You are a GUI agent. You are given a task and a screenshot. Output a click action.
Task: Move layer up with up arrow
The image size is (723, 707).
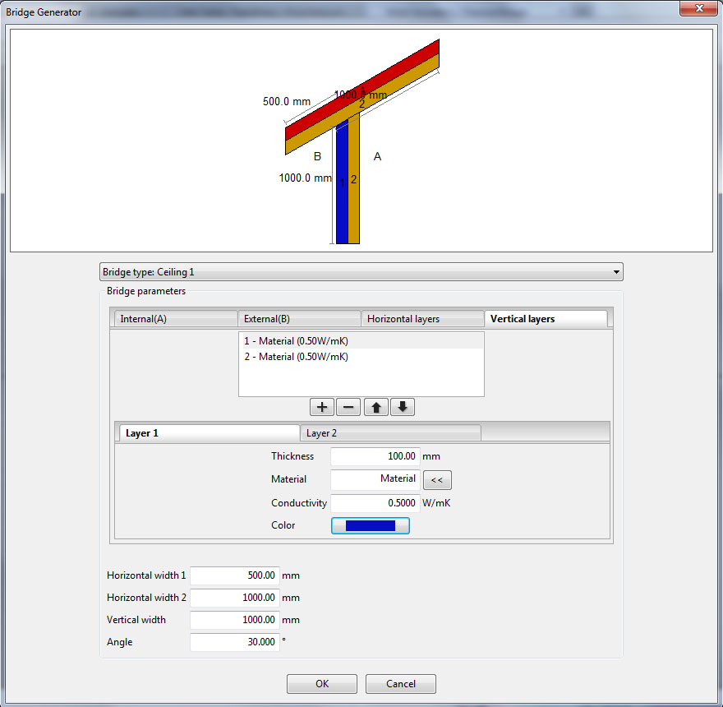coord(375,407)
